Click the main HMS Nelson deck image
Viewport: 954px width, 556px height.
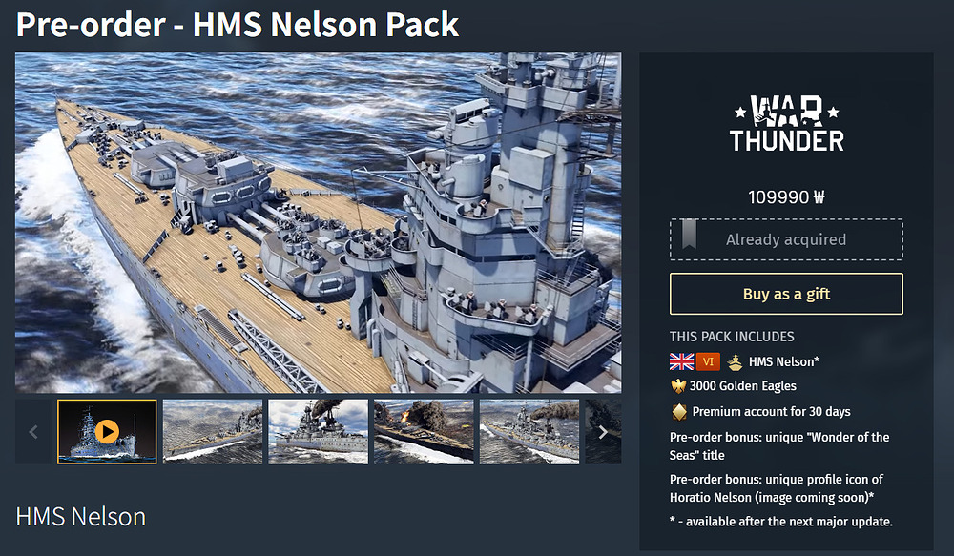tap(319, 222)
